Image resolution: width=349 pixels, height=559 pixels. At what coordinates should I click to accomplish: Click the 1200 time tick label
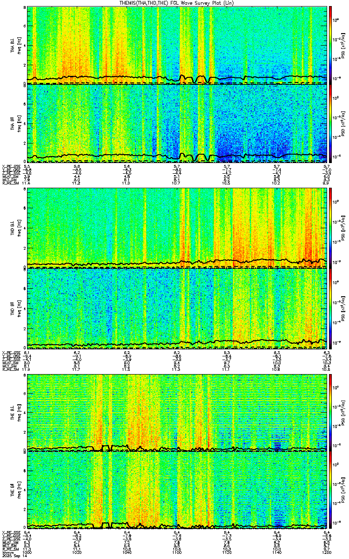click(326, 552)
